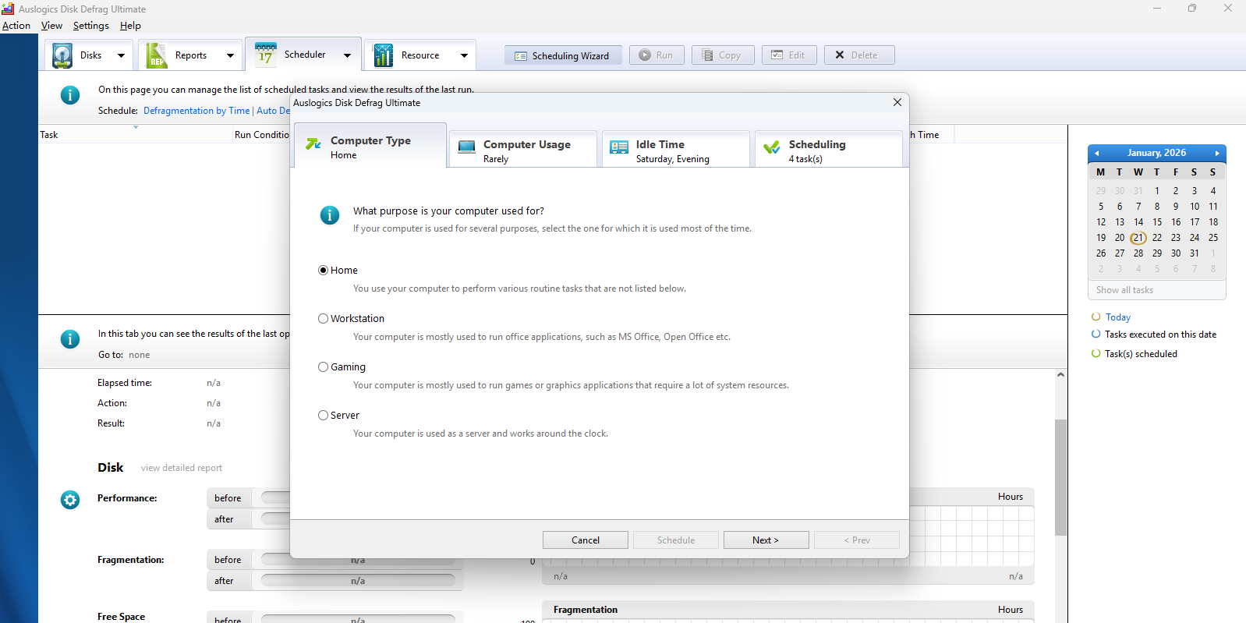
Task: Open the Settings menu
Action: tap(91, 26)
